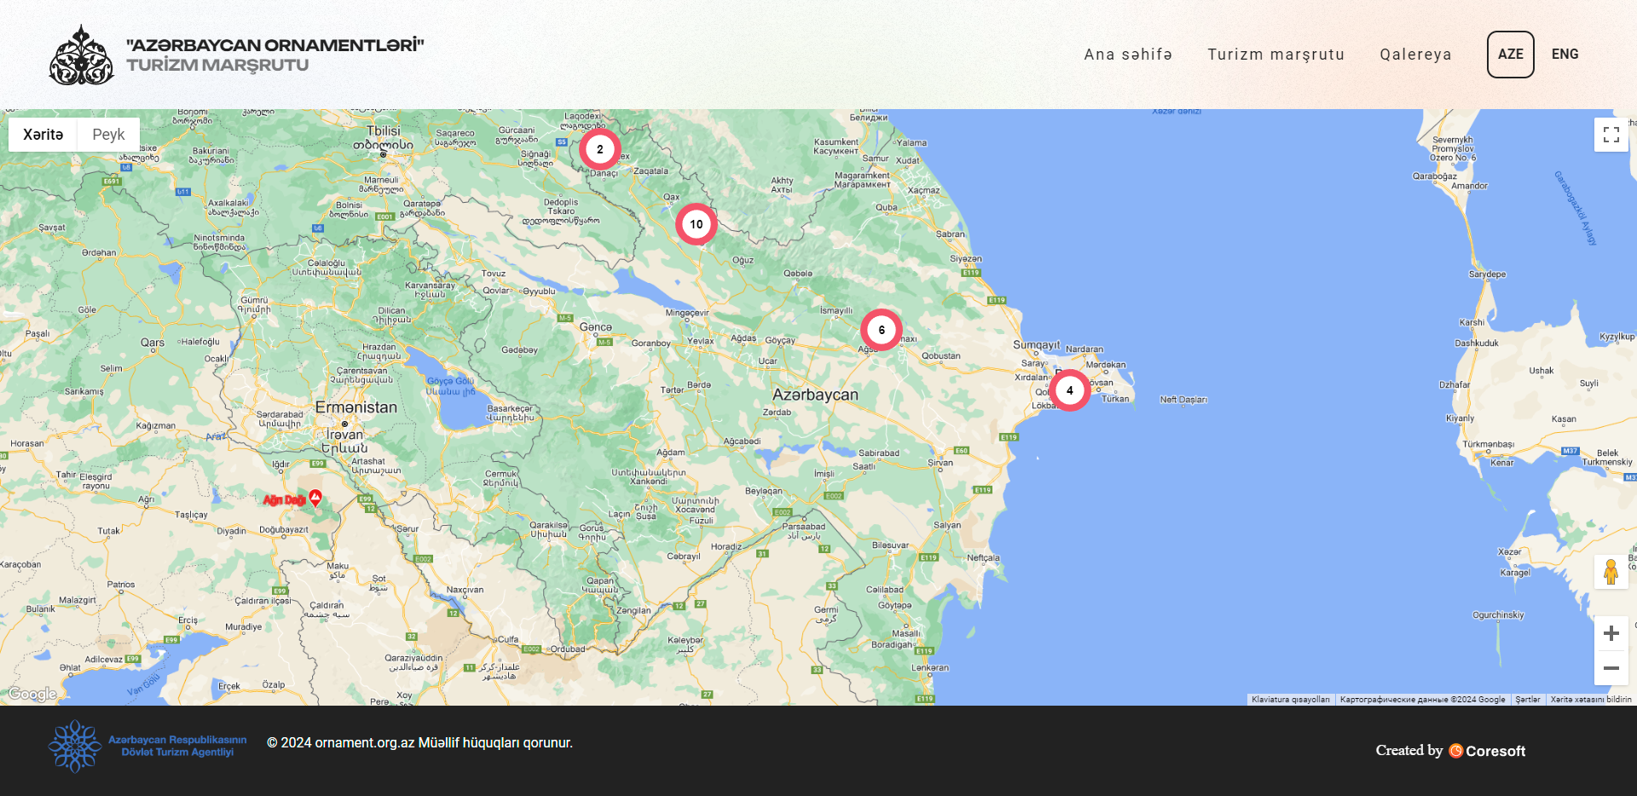The image size is (1637, 796).
Task: Select the marker labeled 4 near Baku coast
Action: click(x=1069, y=389)
